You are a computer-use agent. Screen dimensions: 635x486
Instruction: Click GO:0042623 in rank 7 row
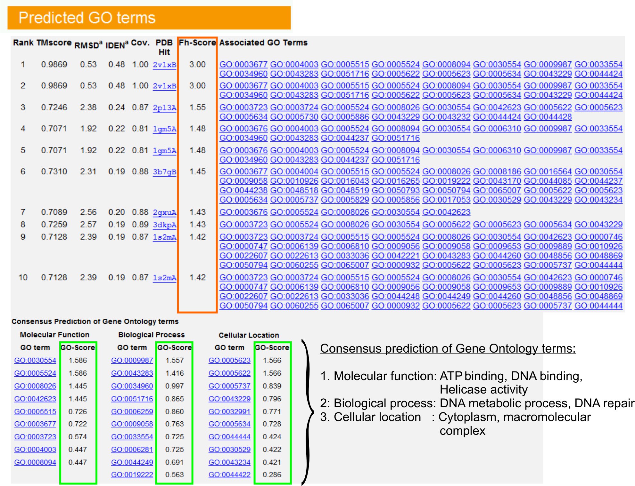(x=446, y=212)
